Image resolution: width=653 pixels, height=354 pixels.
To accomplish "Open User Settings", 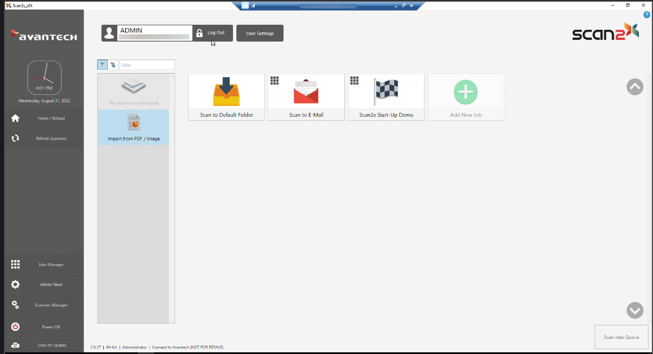I will (259, 33).
